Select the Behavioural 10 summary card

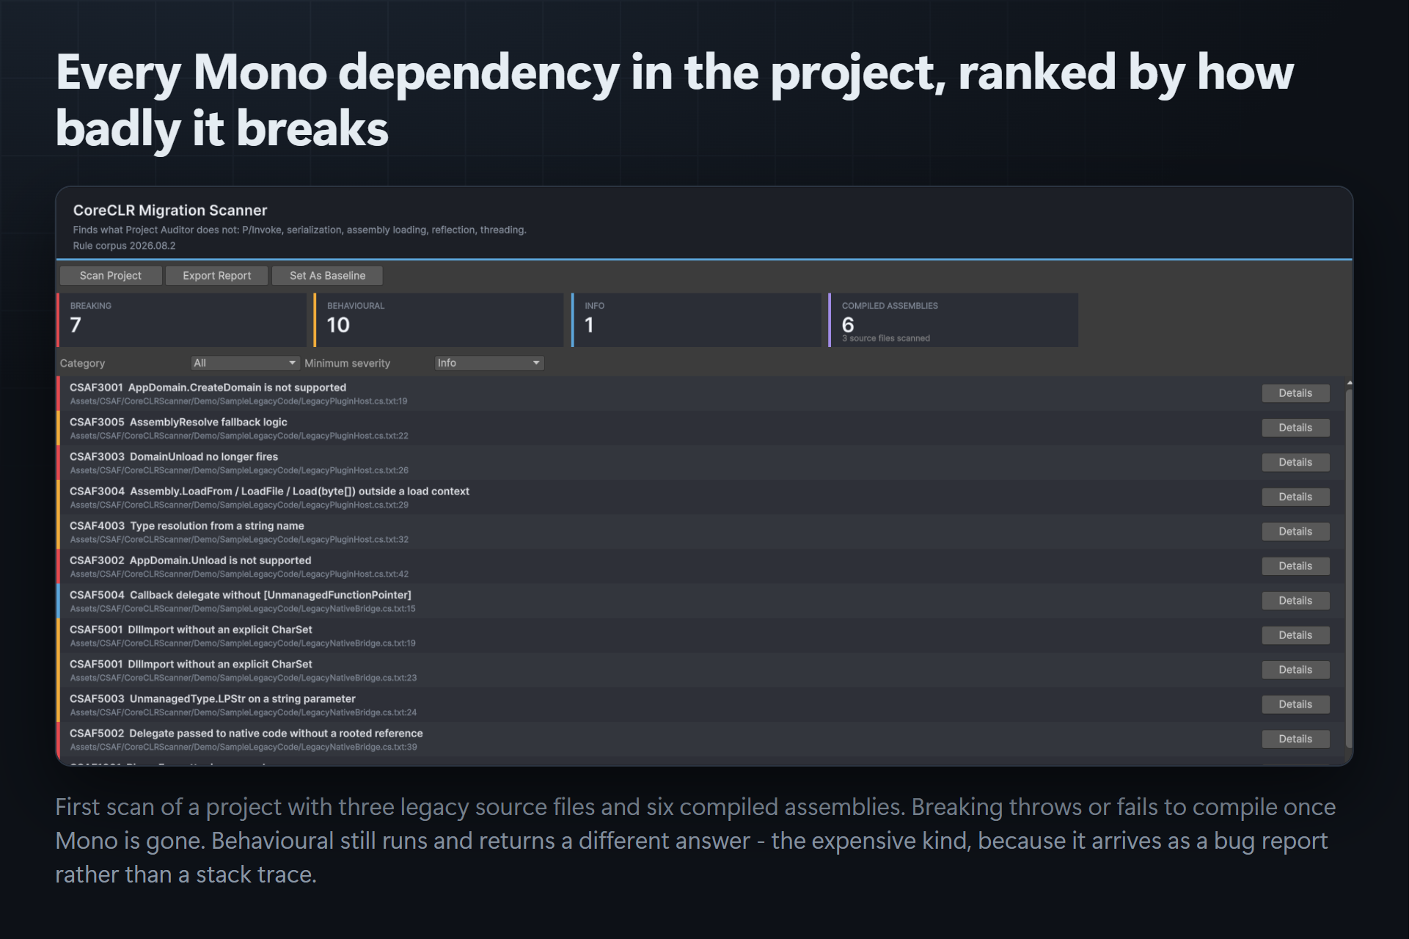pos(439,320)
